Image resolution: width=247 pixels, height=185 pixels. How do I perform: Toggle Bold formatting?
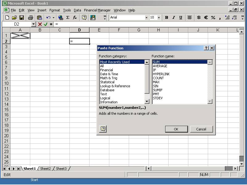tap(166, 18)
